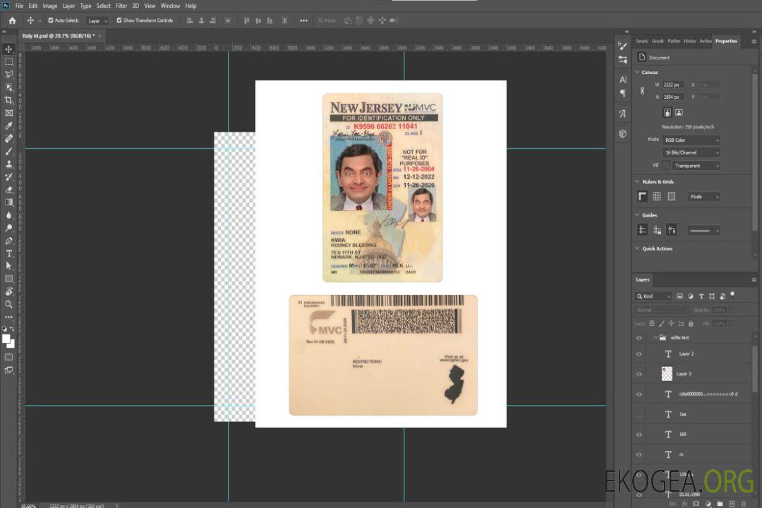Screen dimensions: 762x508
Task: Click the Rulers icon in Rulers & Grids
Action: (642, 196)
